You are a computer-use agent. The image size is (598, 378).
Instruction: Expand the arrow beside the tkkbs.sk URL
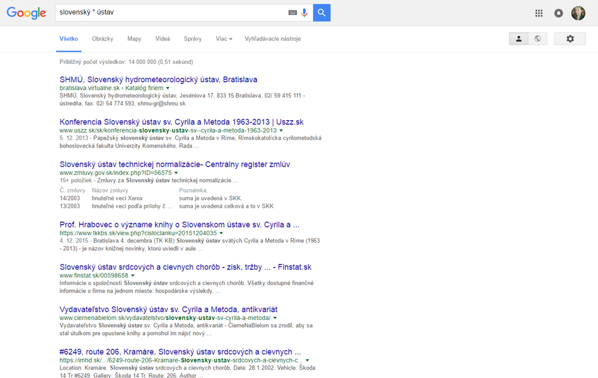(x=221, y=233)
